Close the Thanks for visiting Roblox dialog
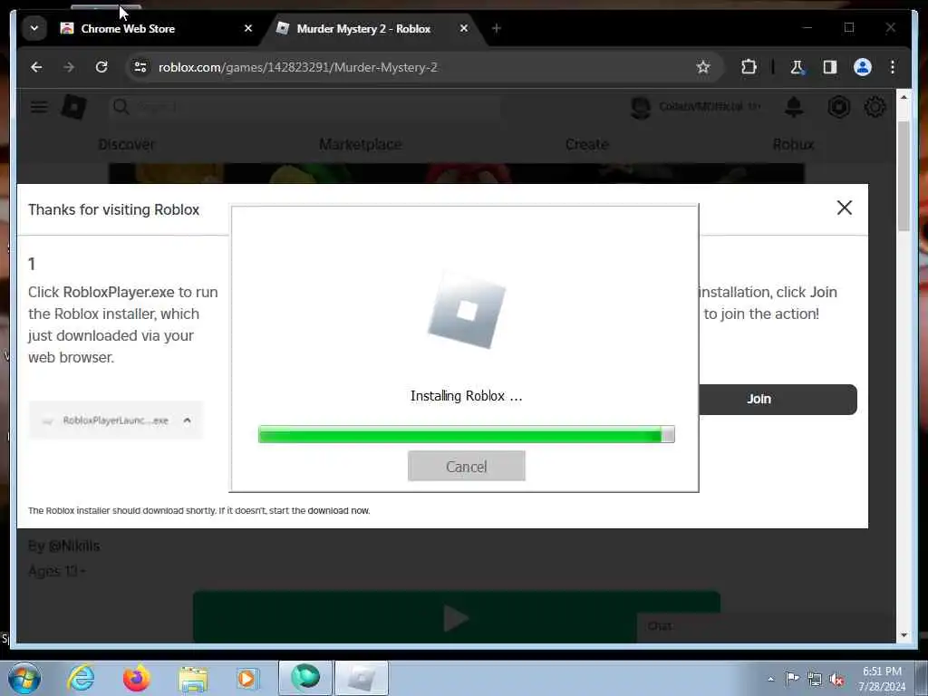The image size is (928, 696). pyautogui.click(x=845, y=208)
